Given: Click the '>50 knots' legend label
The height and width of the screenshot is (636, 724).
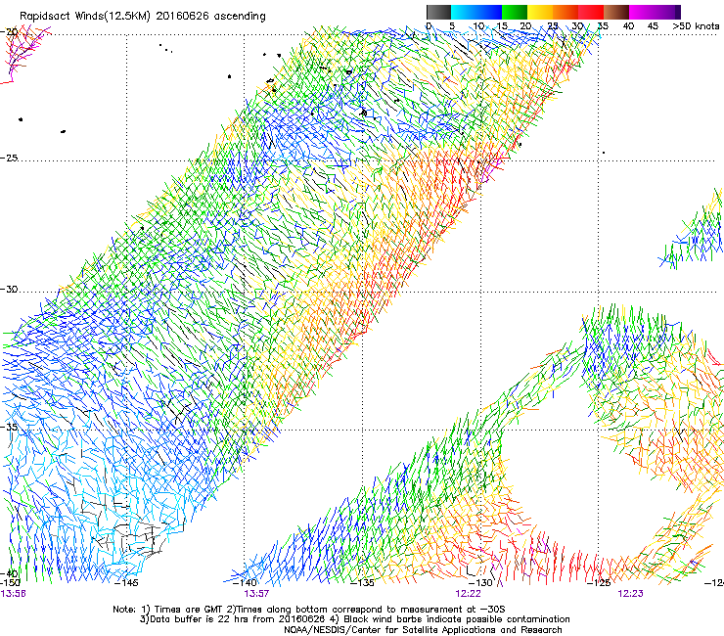Looking at the screenshot, I should click(x=696, y=26).
